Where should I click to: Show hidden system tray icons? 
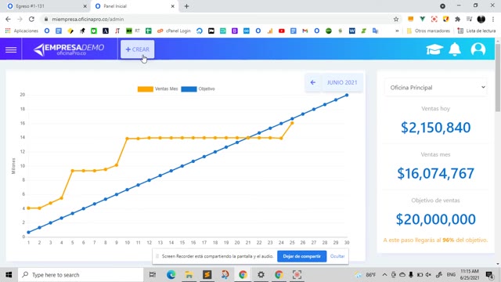click(384, 275)
